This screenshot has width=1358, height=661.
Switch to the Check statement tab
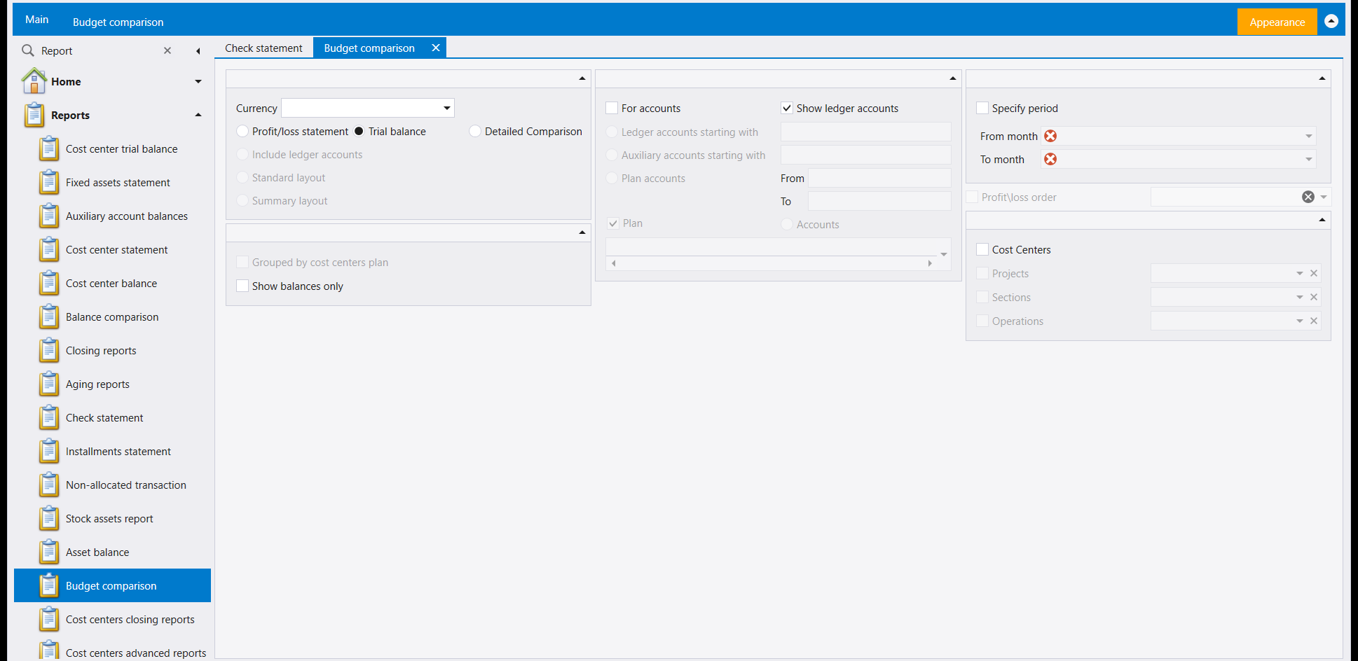(263, 48)
